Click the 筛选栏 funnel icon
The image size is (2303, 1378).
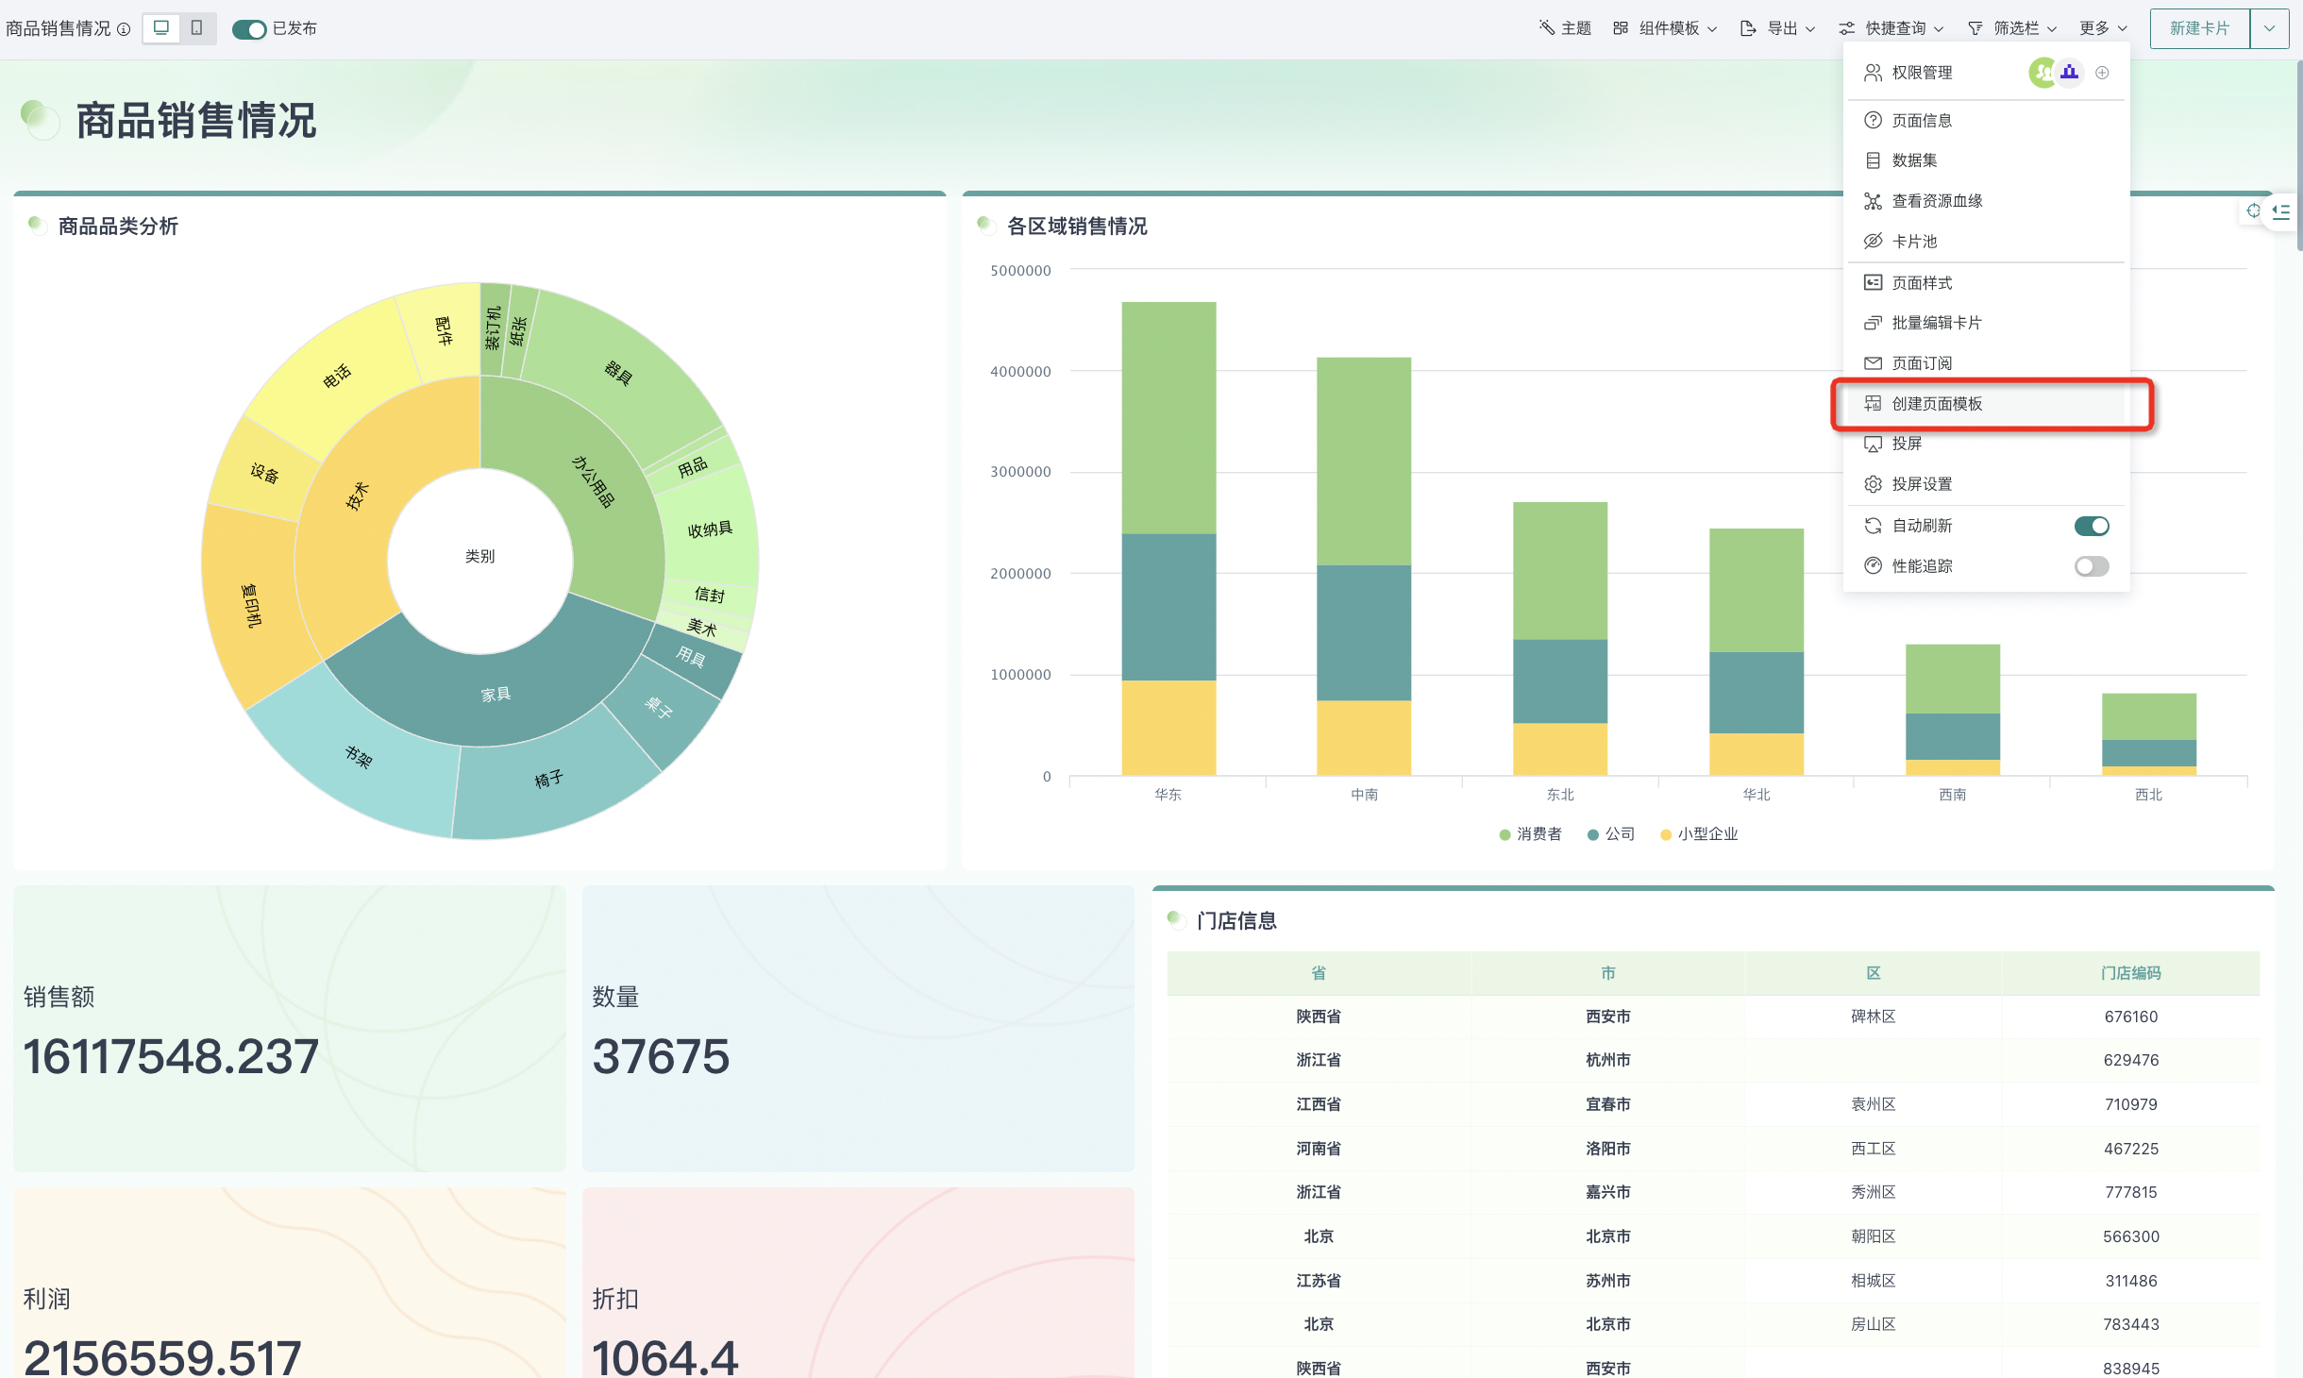coord(1975,28)
